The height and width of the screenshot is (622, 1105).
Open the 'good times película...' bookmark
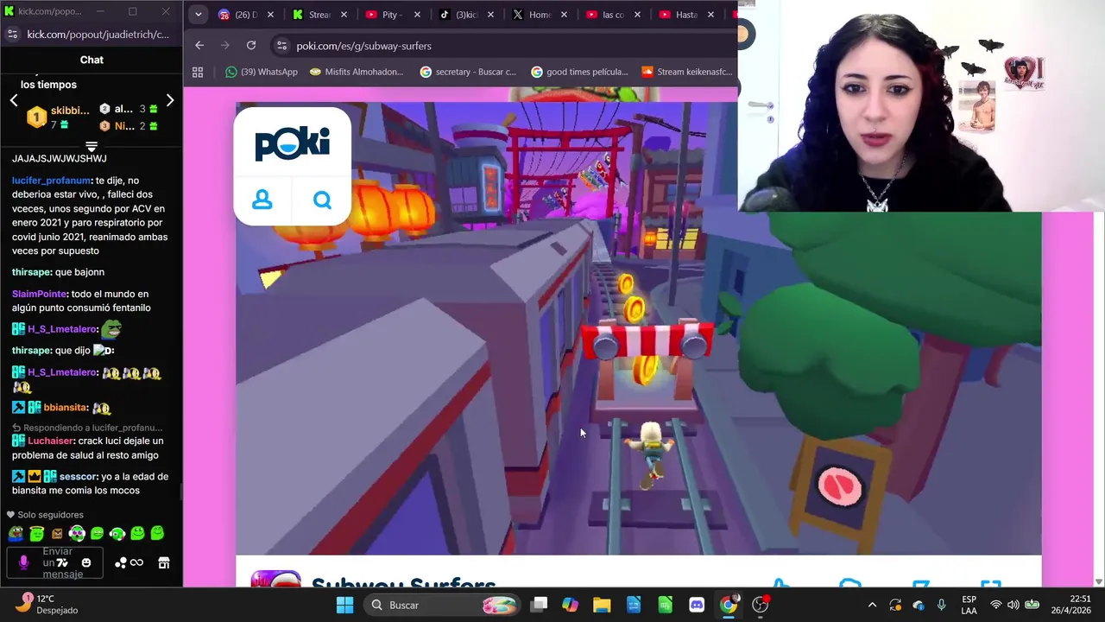pos(578,72)
